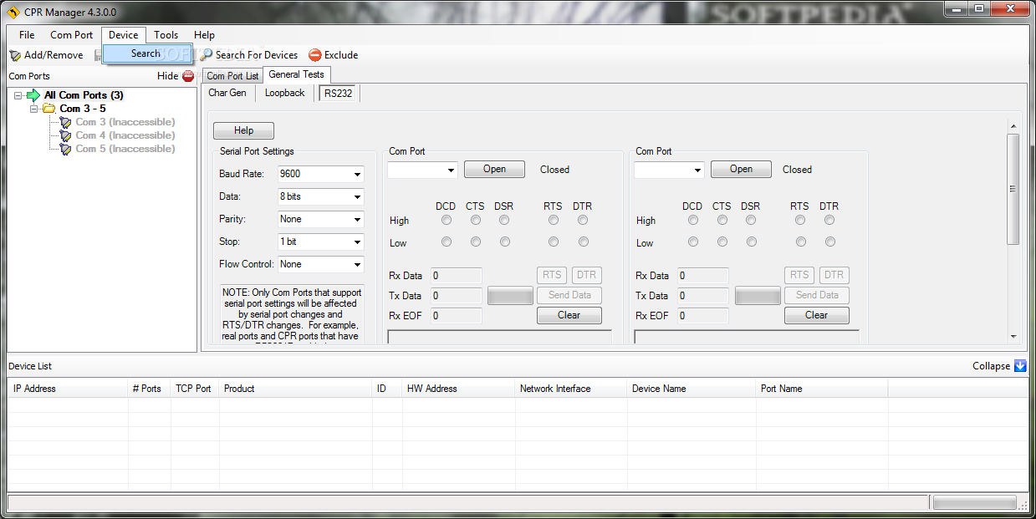1036x519 pixels.
Task: Click the blue Collapse arrow icon
Action: point(1020,366)
